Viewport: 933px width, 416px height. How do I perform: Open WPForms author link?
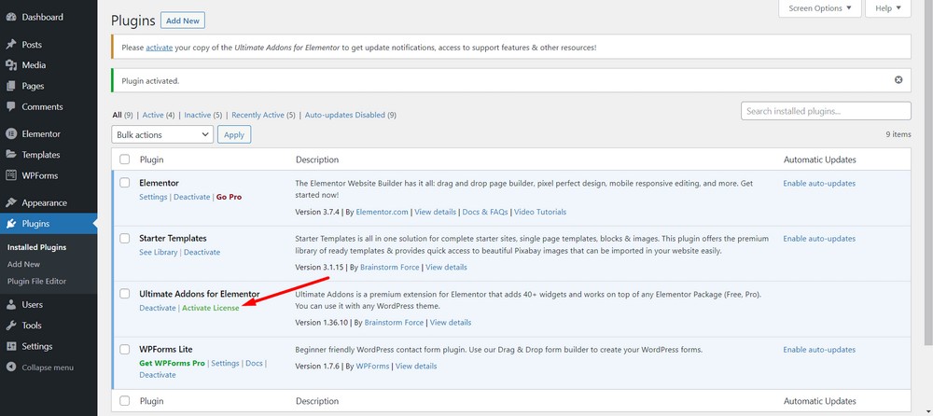372,366
